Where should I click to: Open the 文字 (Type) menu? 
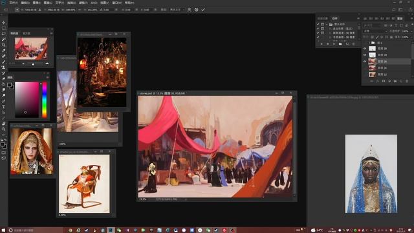pyautogui.click(x=60, y=3)
